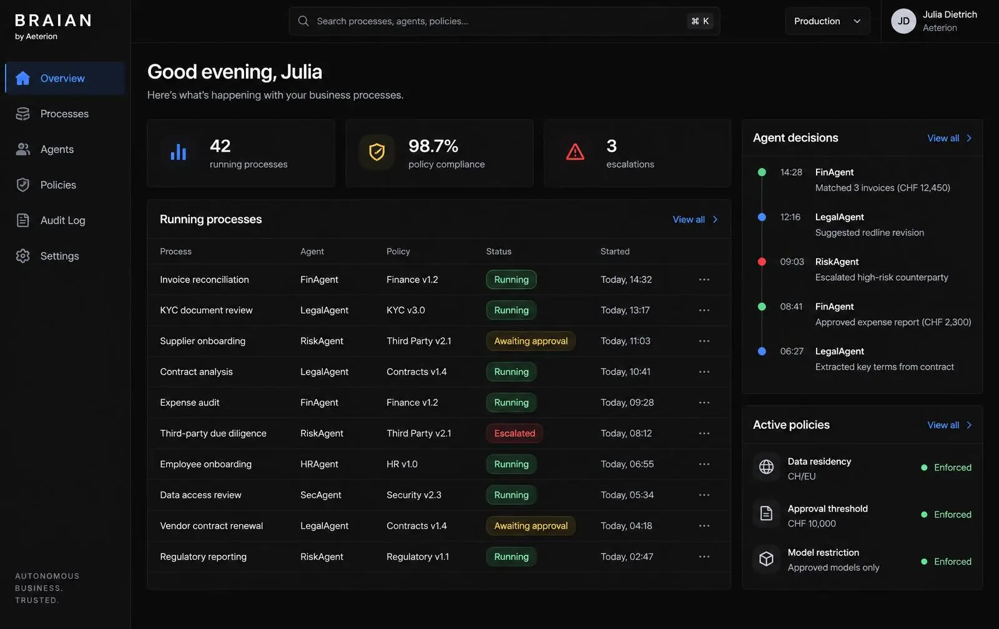Open Julia Dietrich's account menu
Image resolution: width=999 pixels, height=629 pixels.
(934, 21)
